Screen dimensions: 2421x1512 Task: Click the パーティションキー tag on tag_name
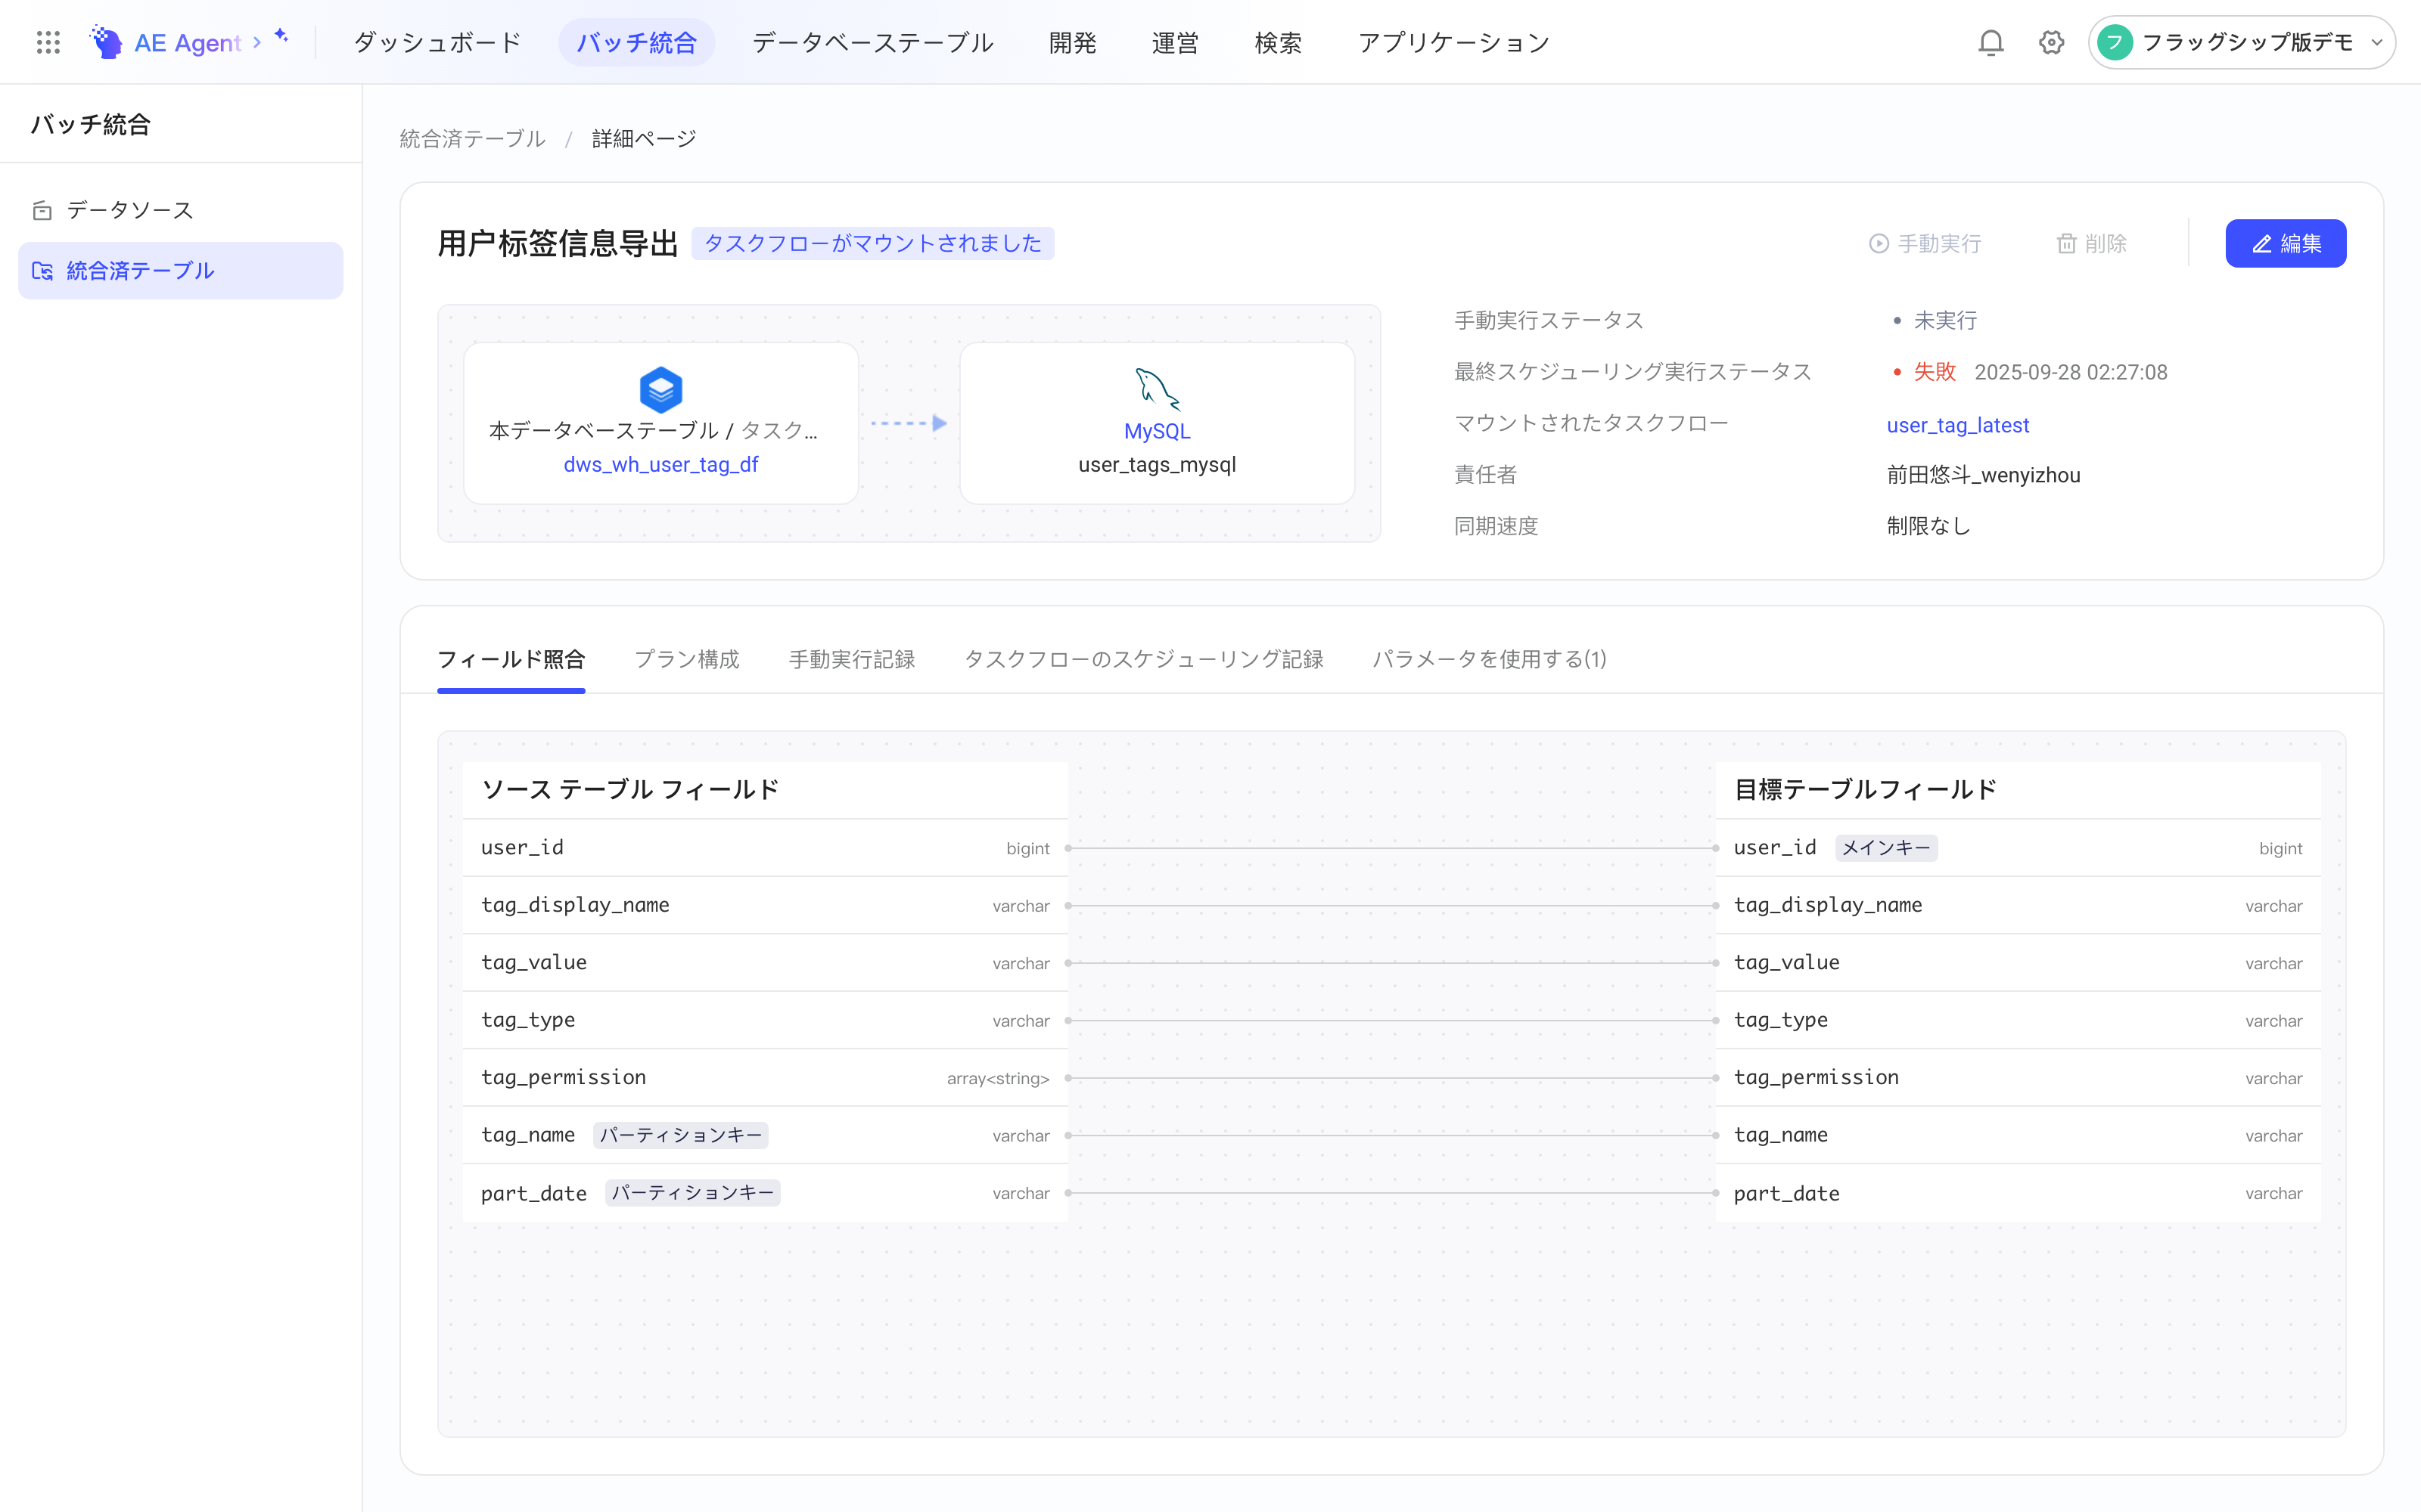[680, 1135]
